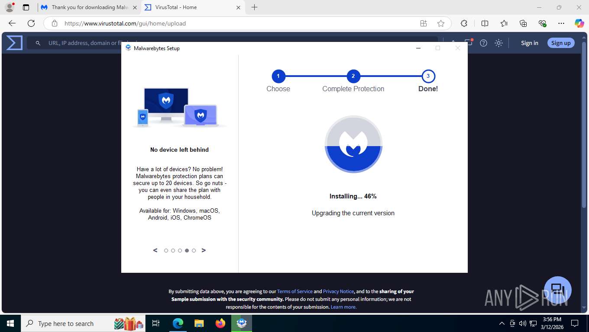Click the Upgrading the current version text
The width and height of the screenshot is (589, 332).
tap(353, 213)
